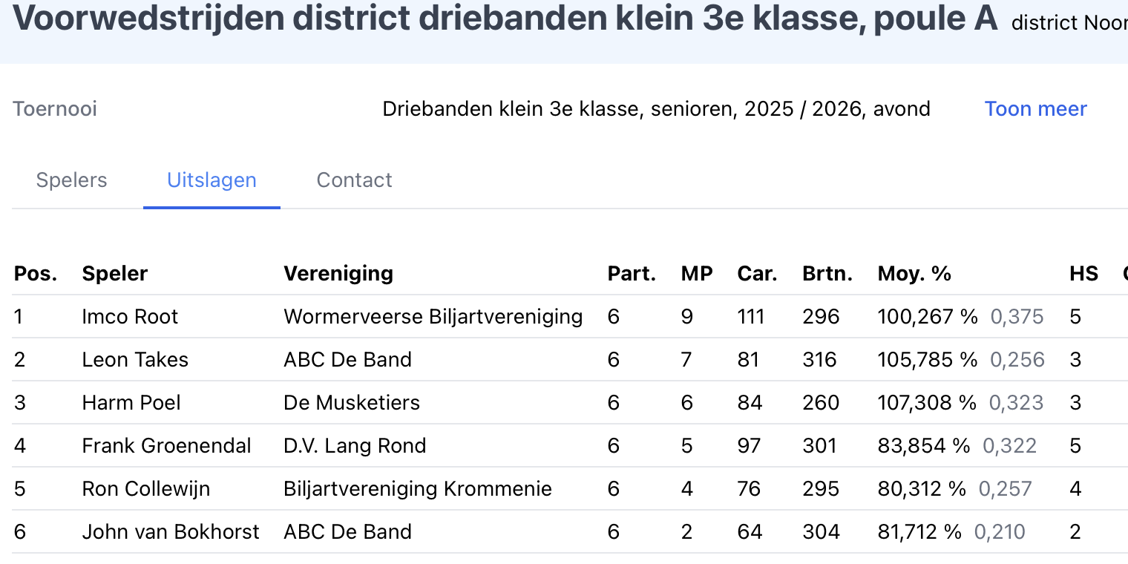1128x564 pixels.
Task: Click John van Bokhorst's name
Action: [171, 532]
